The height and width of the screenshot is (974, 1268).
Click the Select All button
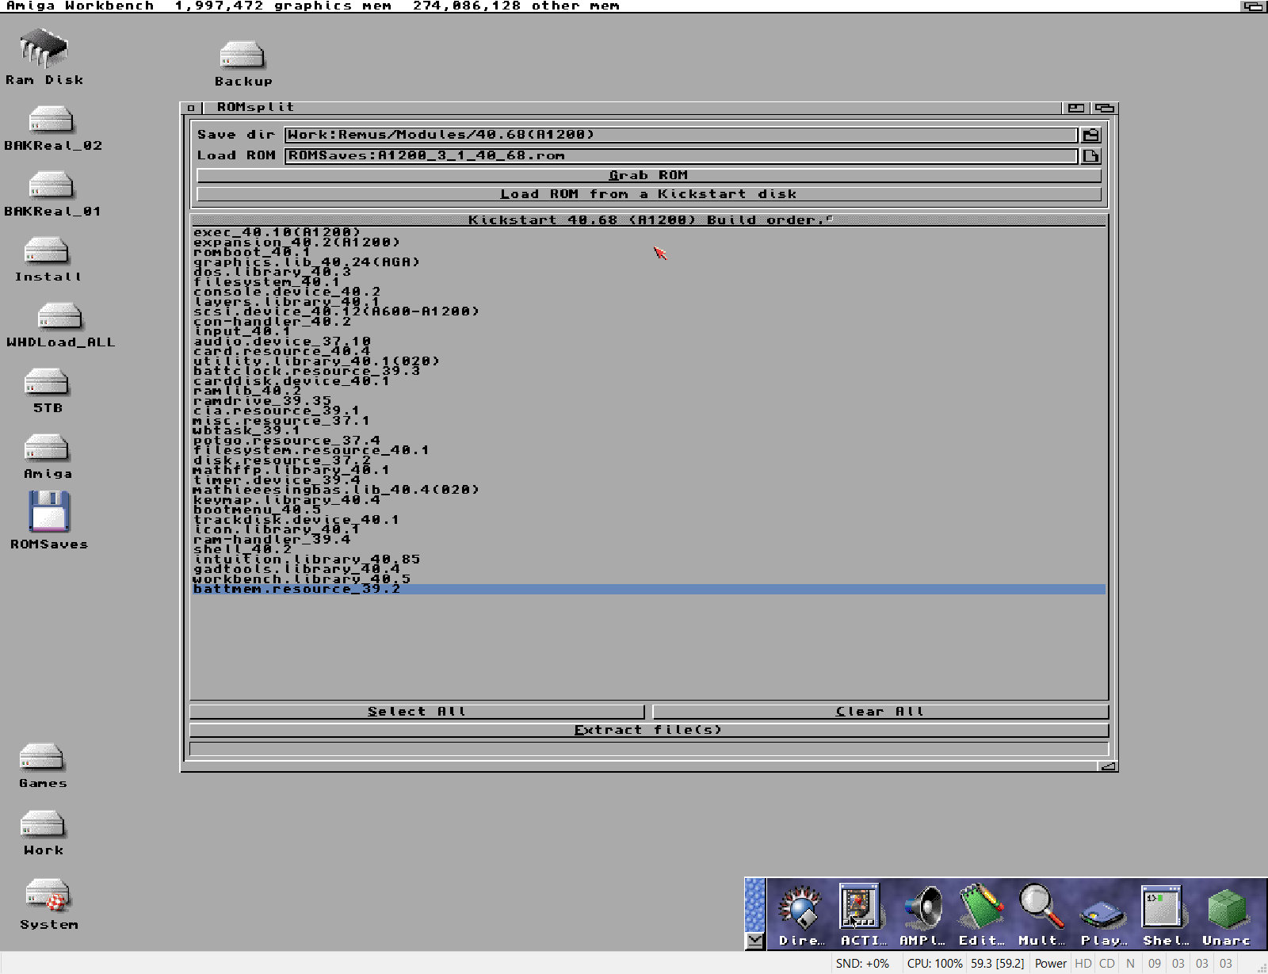pos(417,712)
